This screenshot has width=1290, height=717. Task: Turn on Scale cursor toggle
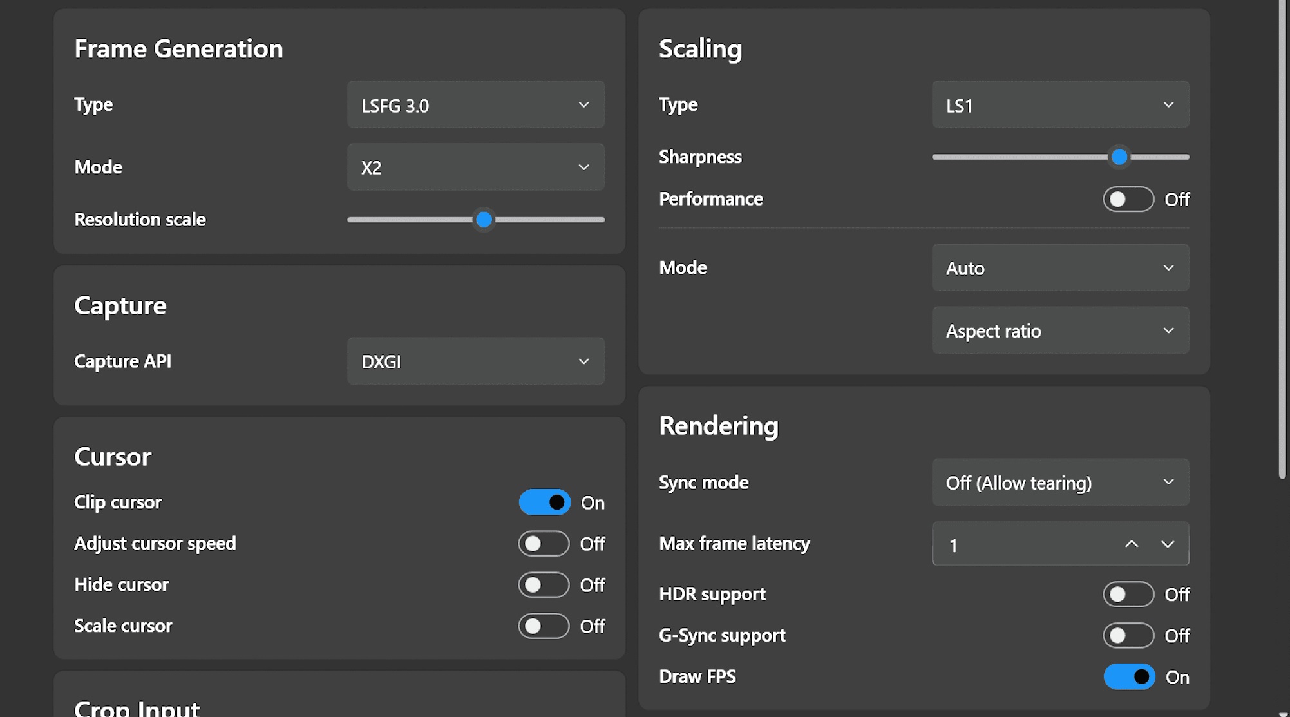point(544,626)
